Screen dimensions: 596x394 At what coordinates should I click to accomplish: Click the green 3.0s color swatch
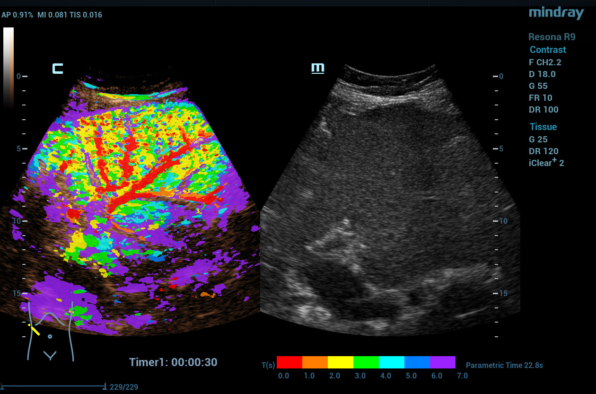pyautogui.click(x=366, y=362)
